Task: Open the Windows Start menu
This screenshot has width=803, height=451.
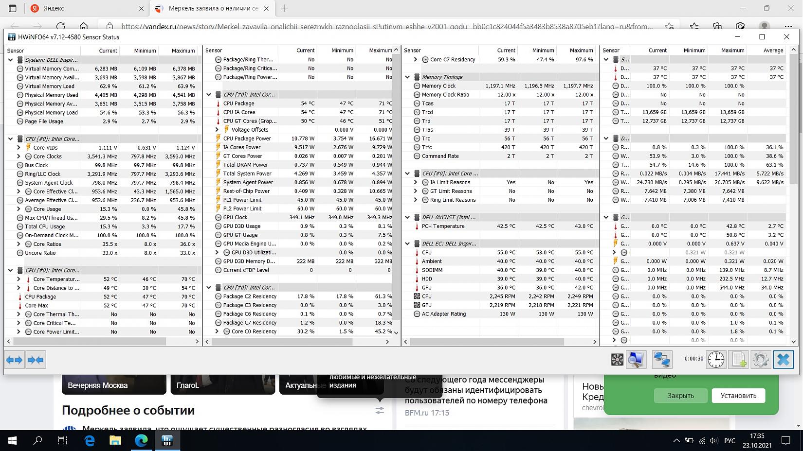Action: (12, 441)
